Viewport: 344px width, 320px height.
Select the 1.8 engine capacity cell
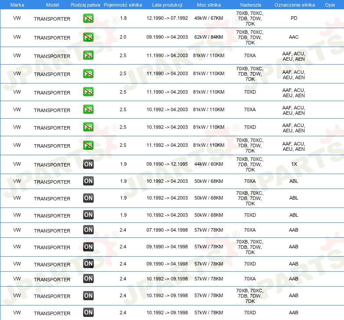point(123,18)
